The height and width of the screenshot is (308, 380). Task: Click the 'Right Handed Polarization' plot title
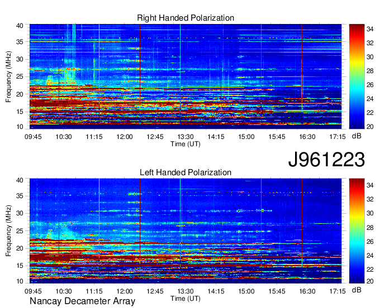pyautogui.click(x=186, y=18)
